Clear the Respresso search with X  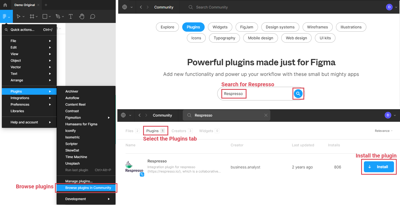click(266, 115)
